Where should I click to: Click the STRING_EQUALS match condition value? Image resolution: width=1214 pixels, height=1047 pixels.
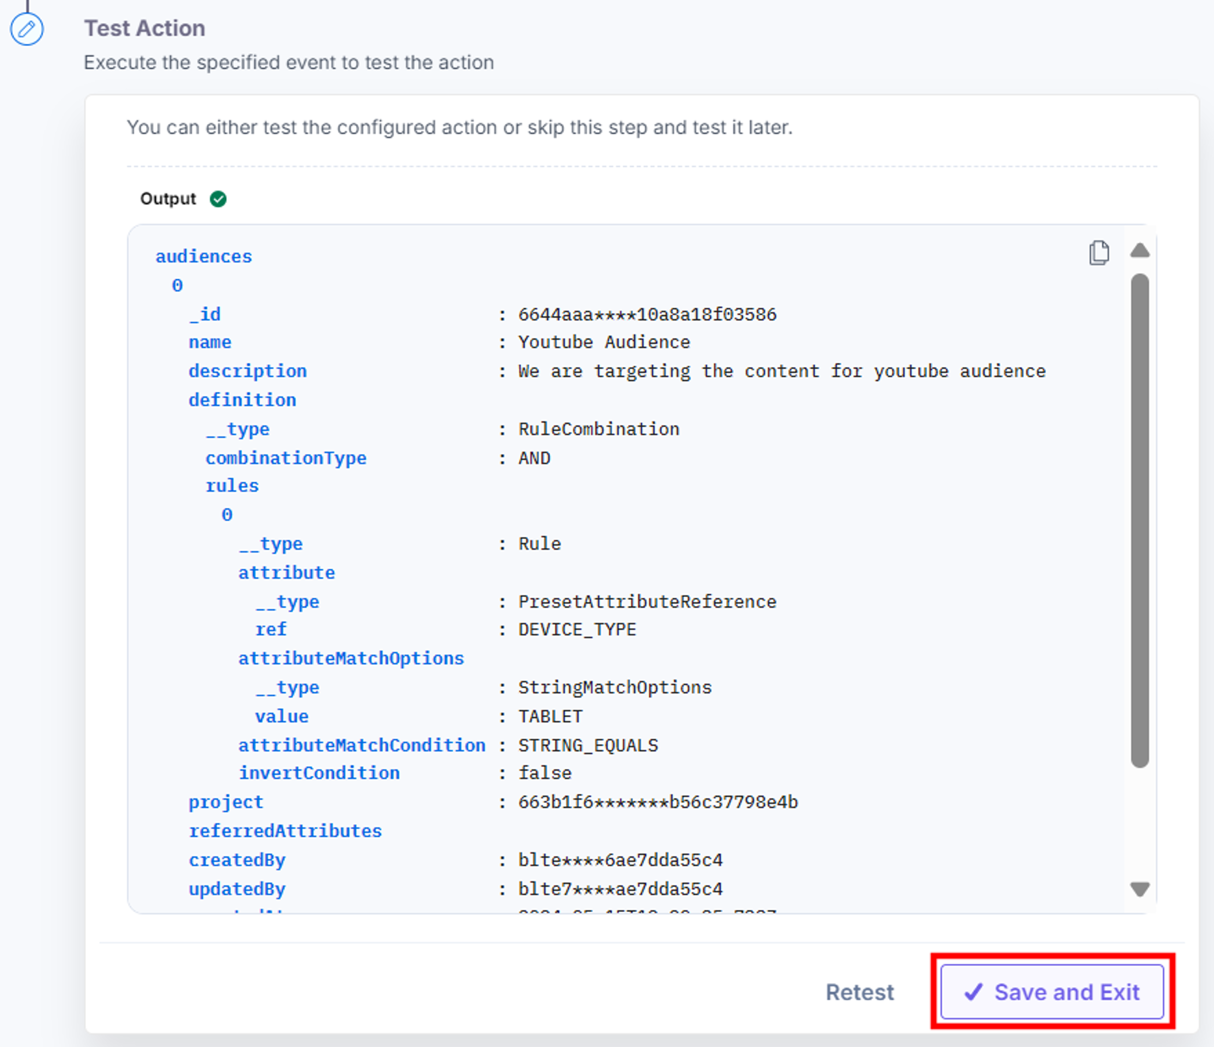pyautogui.click(x=588, y=745)
